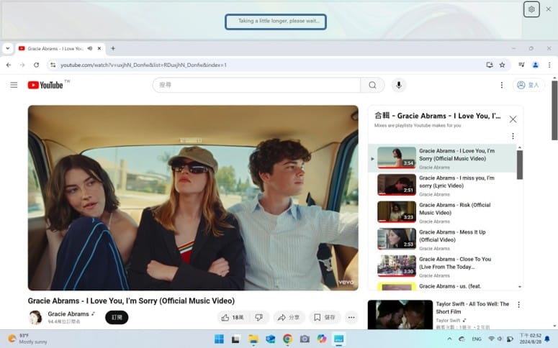558x348 pixels.
Task: Subscribe to the Gracie Abrams channel
Action: (117, 317)
